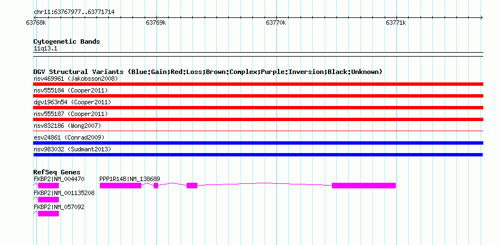Viewport: 499px width, 245px height.
Task: Click the FKBP2 NM_057092 exon block
Action: pyautogui.click(x=48, y=214)
